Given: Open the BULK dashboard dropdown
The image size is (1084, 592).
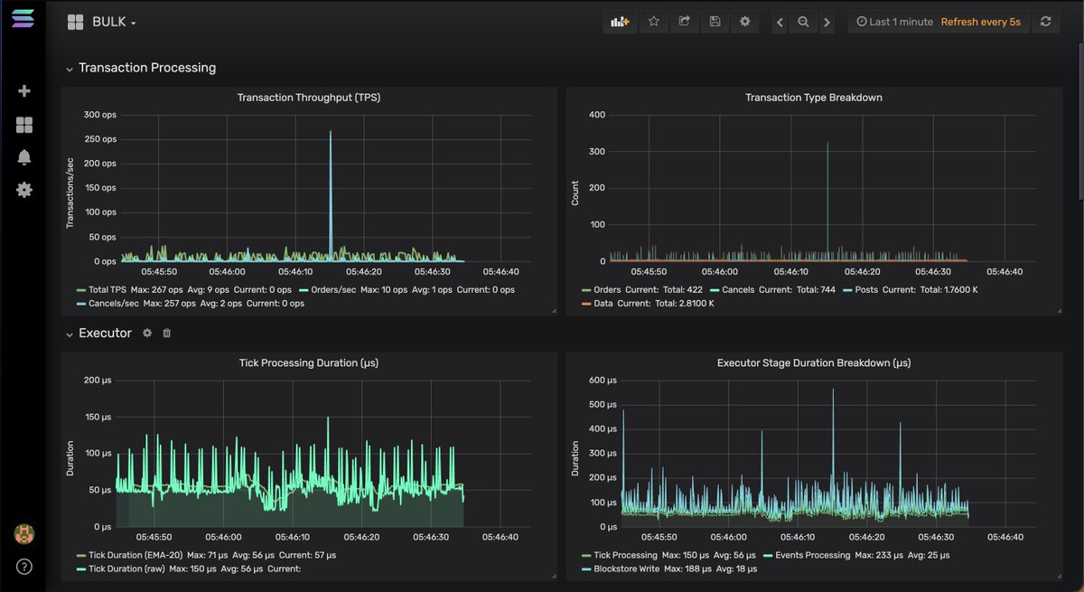Looking at the screenshot, I should [x=114, y=22].
